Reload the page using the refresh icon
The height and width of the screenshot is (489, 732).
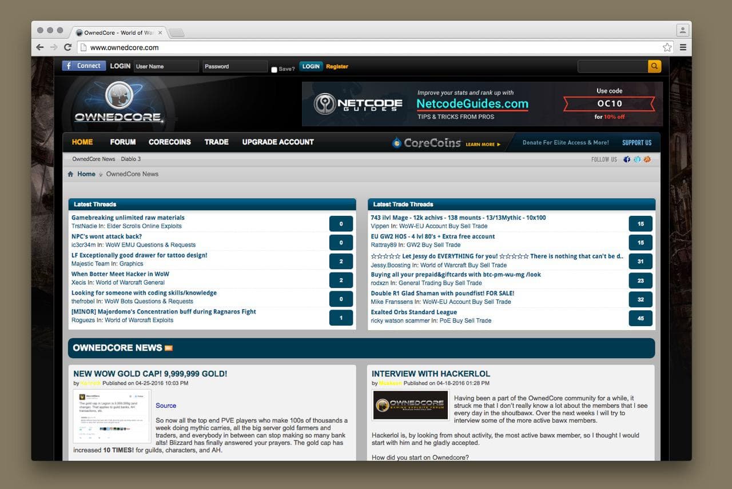(67, 47)
